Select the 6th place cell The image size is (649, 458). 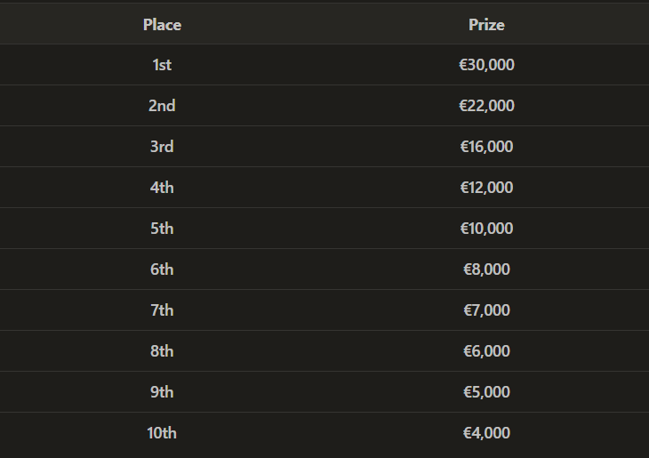coord(162,269)
